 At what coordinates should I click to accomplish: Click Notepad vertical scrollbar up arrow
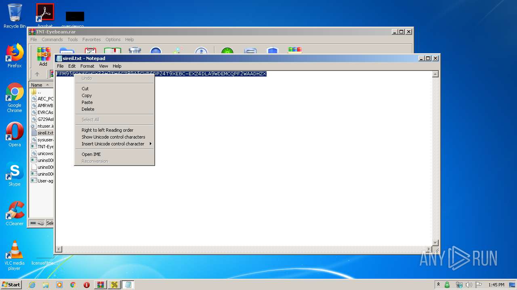[435, 74]
